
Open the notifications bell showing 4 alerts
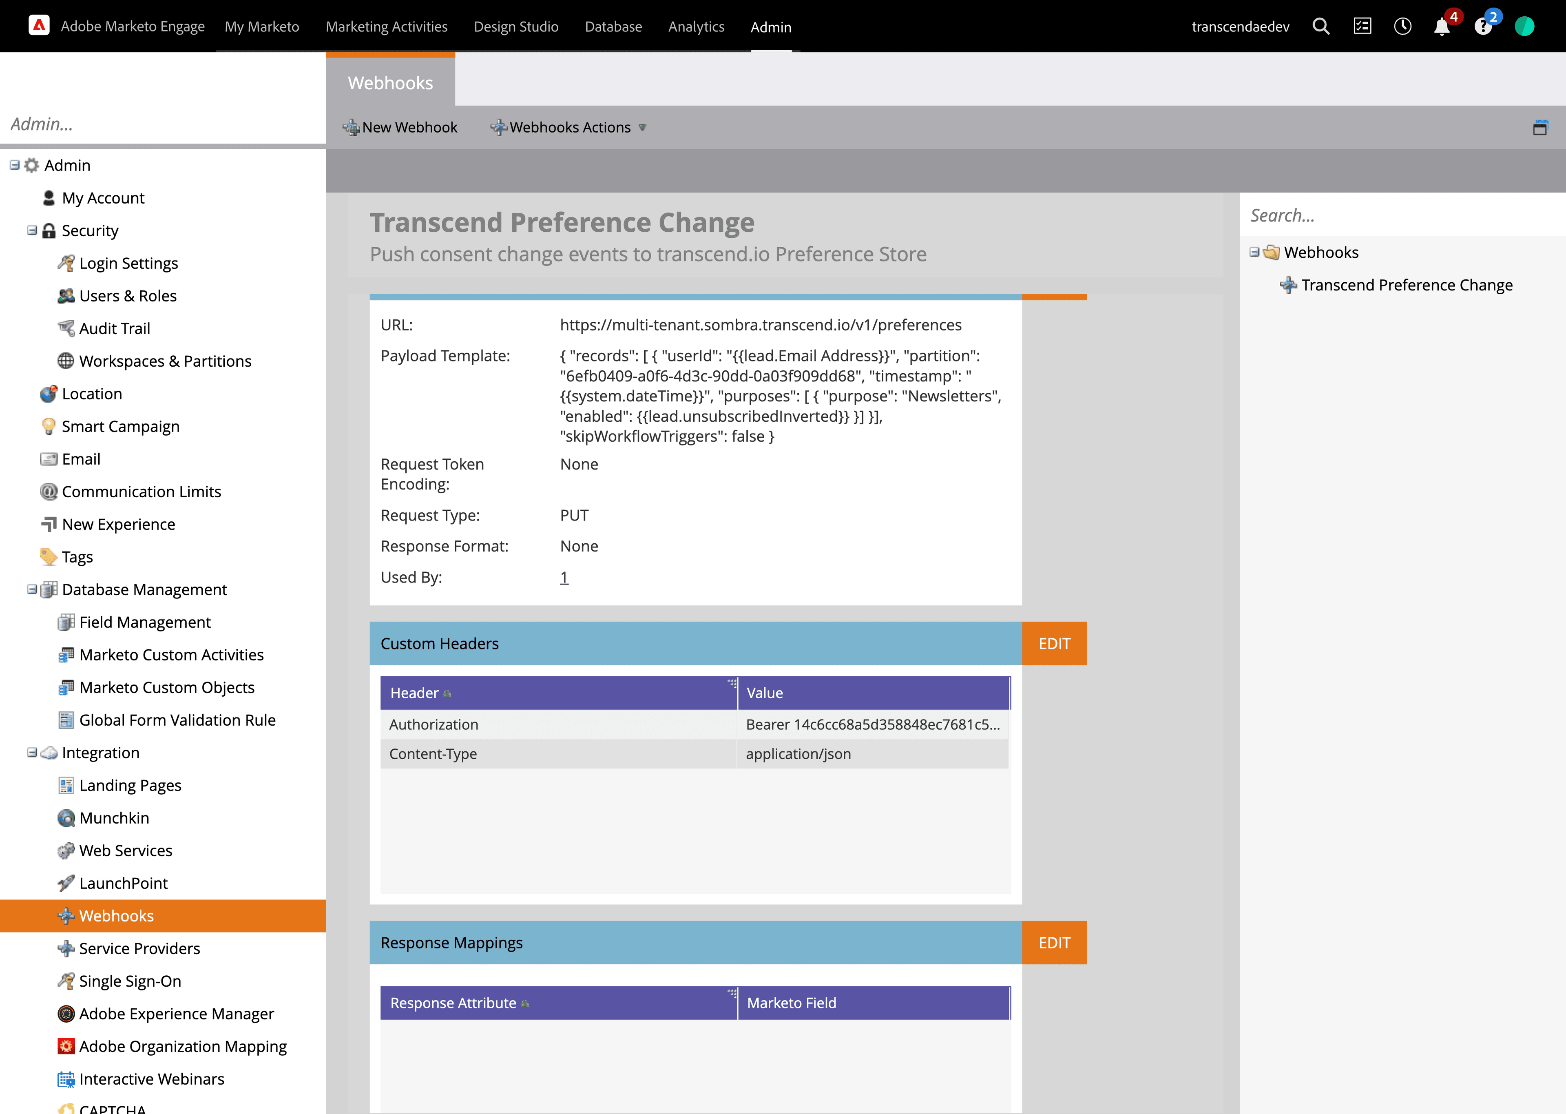(1442, 27)
